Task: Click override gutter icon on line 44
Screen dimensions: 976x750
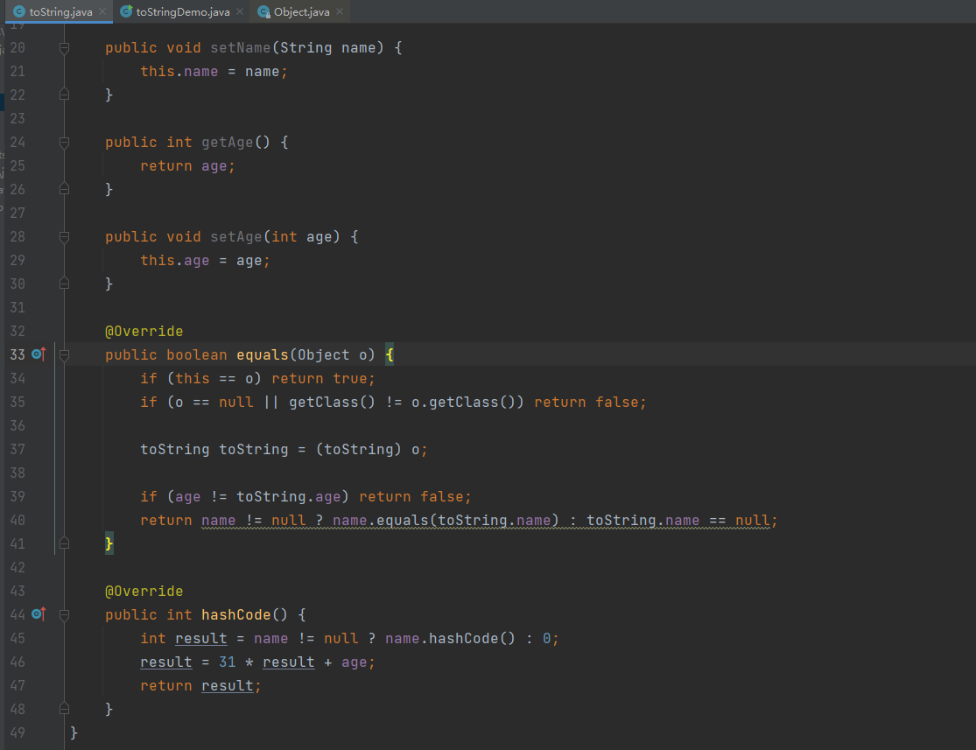Action: pyautogui.click(x=39, y=614)
